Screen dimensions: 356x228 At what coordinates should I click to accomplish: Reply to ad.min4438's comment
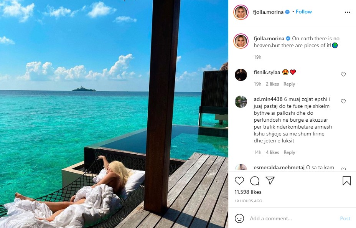point(289,152)
